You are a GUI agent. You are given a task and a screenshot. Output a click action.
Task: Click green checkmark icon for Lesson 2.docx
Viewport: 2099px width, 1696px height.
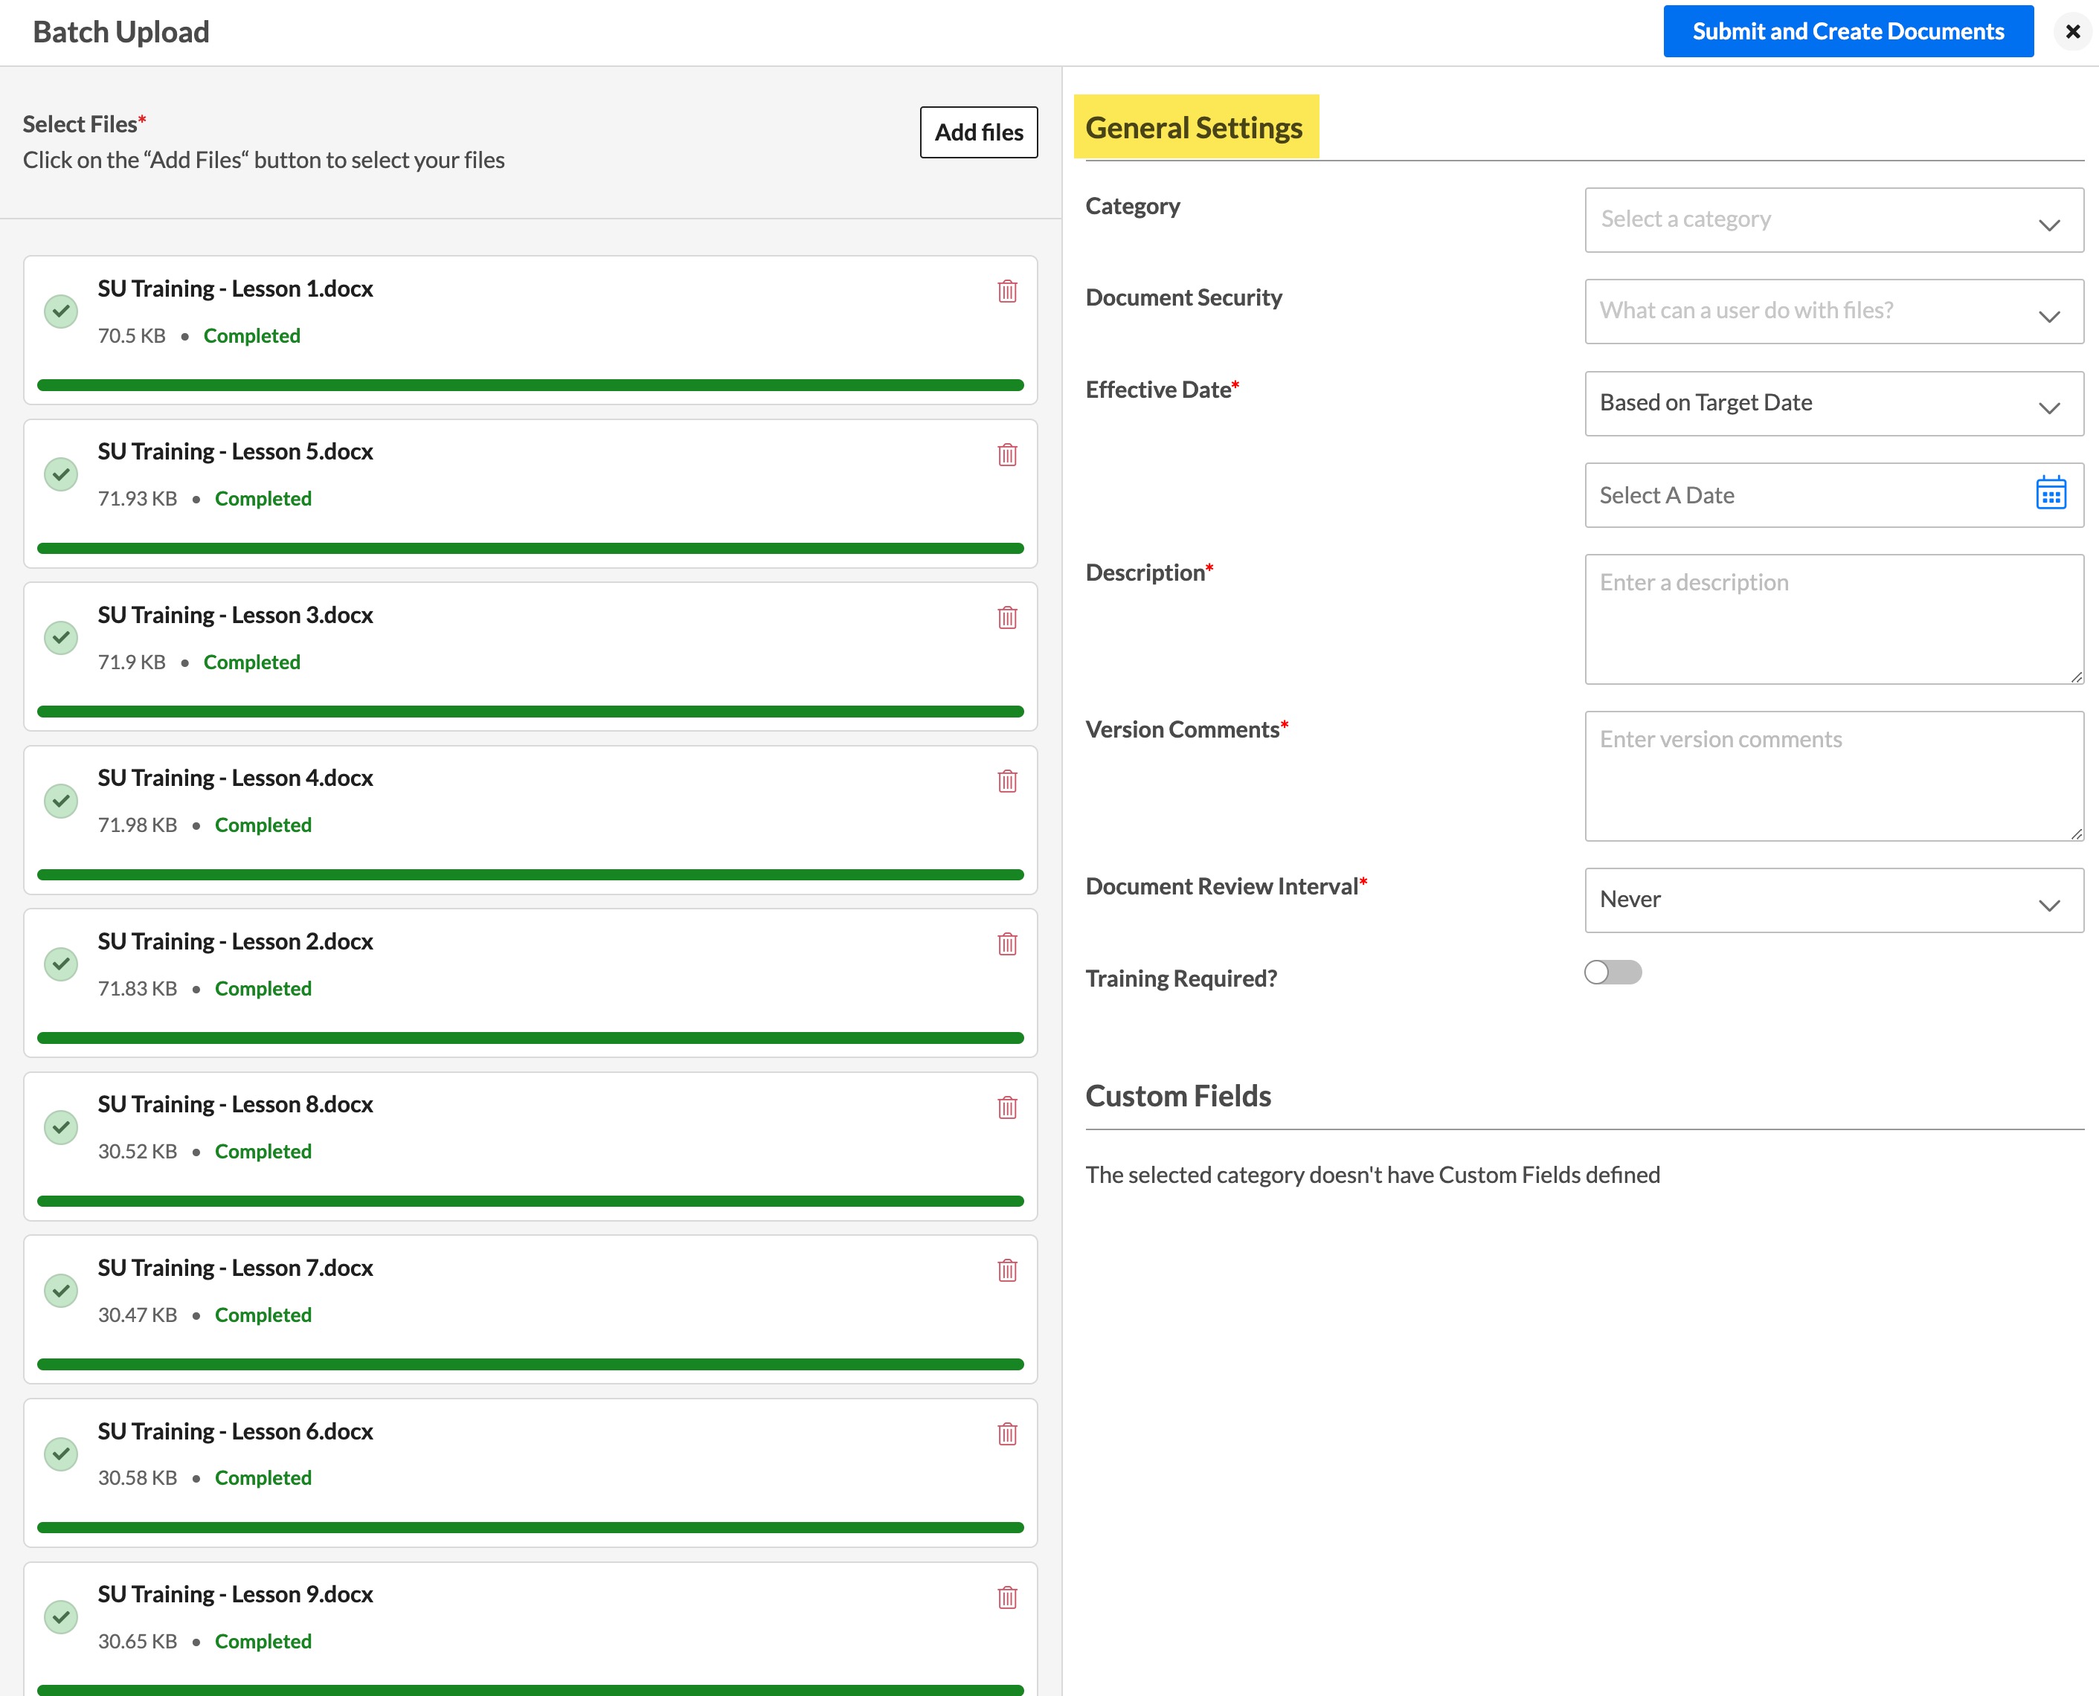(60, 964)
